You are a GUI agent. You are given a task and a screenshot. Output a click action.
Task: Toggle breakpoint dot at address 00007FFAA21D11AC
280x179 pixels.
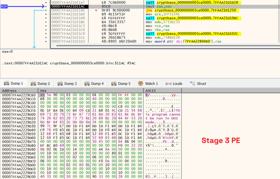coord(46,6)
